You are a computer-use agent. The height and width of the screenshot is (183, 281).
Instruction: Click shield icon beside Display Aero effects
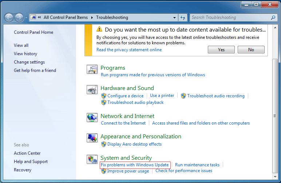tap(104, 144)
